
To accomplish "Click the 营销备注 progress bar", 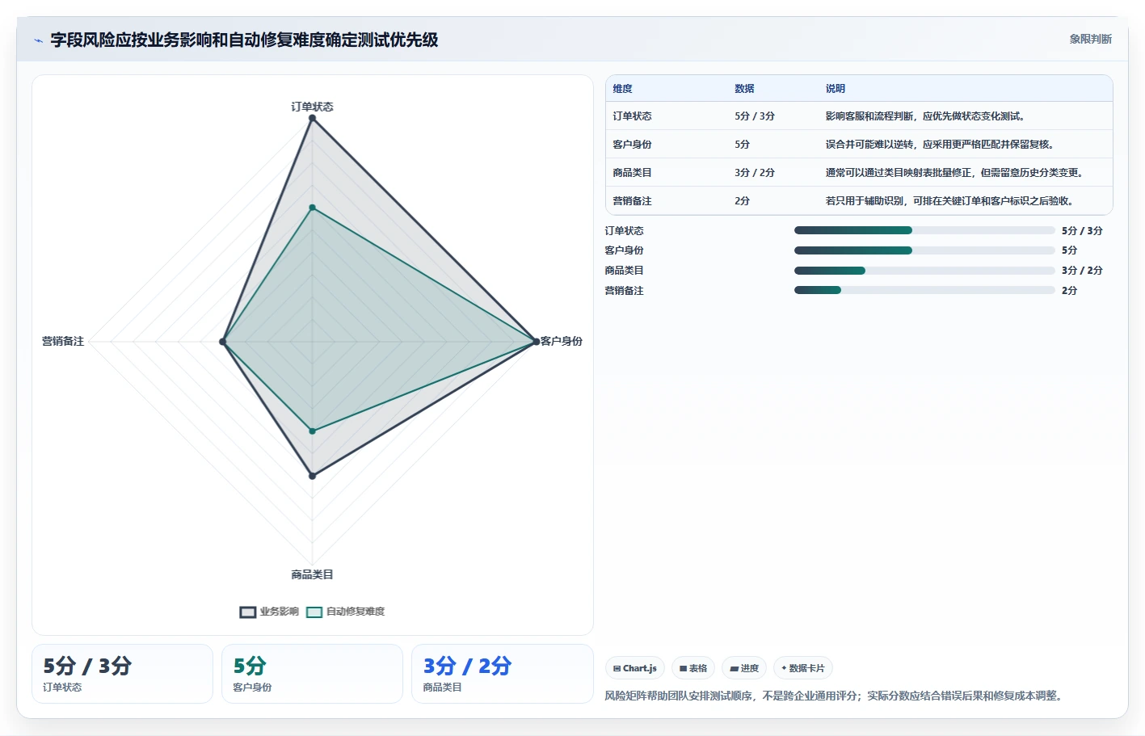I will (x=924, y=290).
